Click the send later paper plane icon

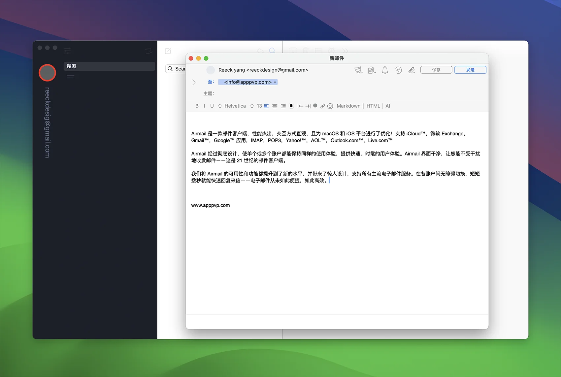click(x=398, y=70)
